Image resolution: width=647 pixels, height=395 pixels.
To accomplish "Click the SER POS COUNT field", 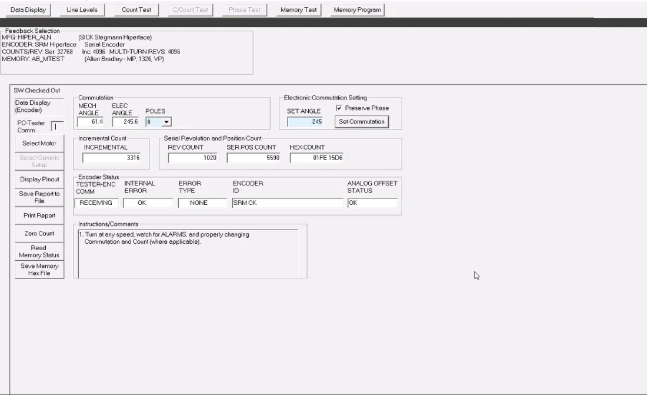I will coord(254,158).
